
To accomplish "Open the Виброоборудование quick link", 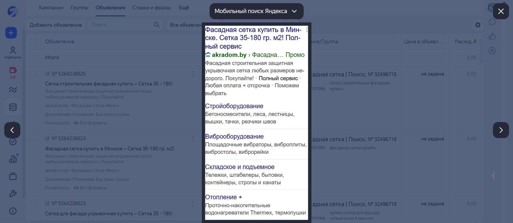I will click(234, 136).
